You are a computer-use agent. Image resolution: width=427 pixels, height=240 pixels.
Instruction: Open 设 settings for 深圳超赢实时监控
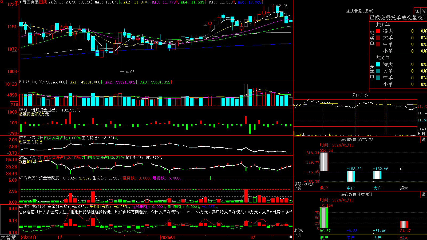(x=424, y=139)
